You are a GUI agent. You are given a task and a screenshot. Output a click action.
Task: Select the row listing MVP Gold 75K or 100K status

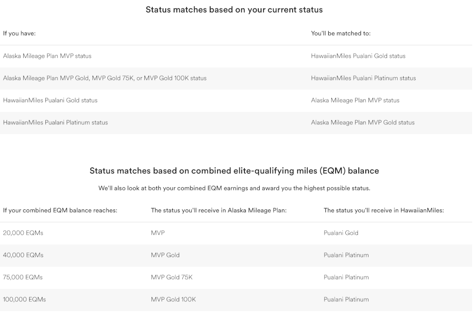click(236, 79)
